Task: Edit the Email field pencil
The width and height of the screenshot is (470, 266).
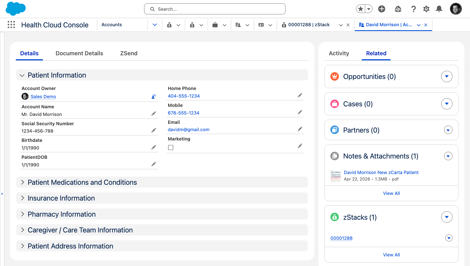Action: click(300, 129)
